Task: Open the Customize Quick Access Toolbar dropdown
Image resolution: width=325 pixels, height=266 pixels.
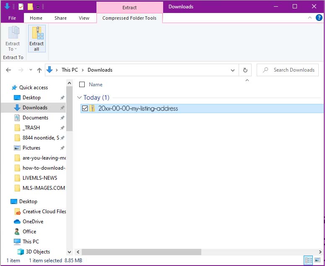Action: point(38,7)
